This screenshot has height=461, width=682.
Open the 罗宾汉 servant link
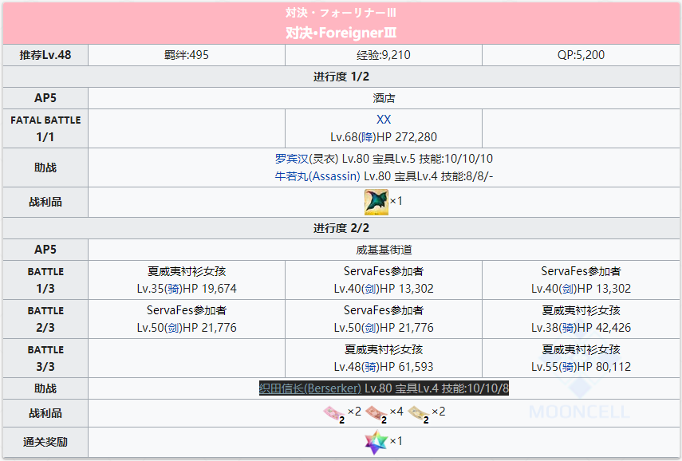pos(291,159)
